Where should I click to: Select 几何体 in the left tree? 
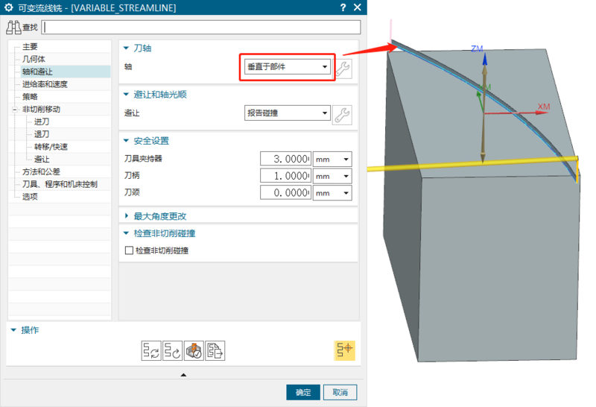[34, 59]
